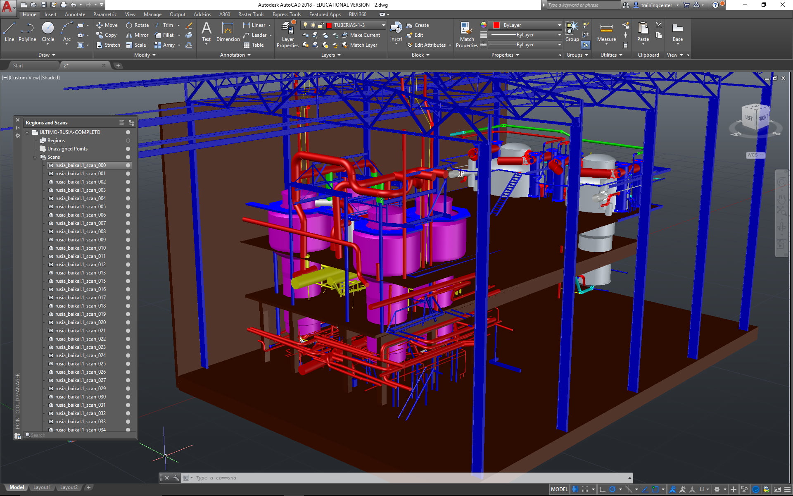Open the TUBERIAS-1-3 layer dropdown
Viewport: 793px width, 496px height.
click(383, 25)
